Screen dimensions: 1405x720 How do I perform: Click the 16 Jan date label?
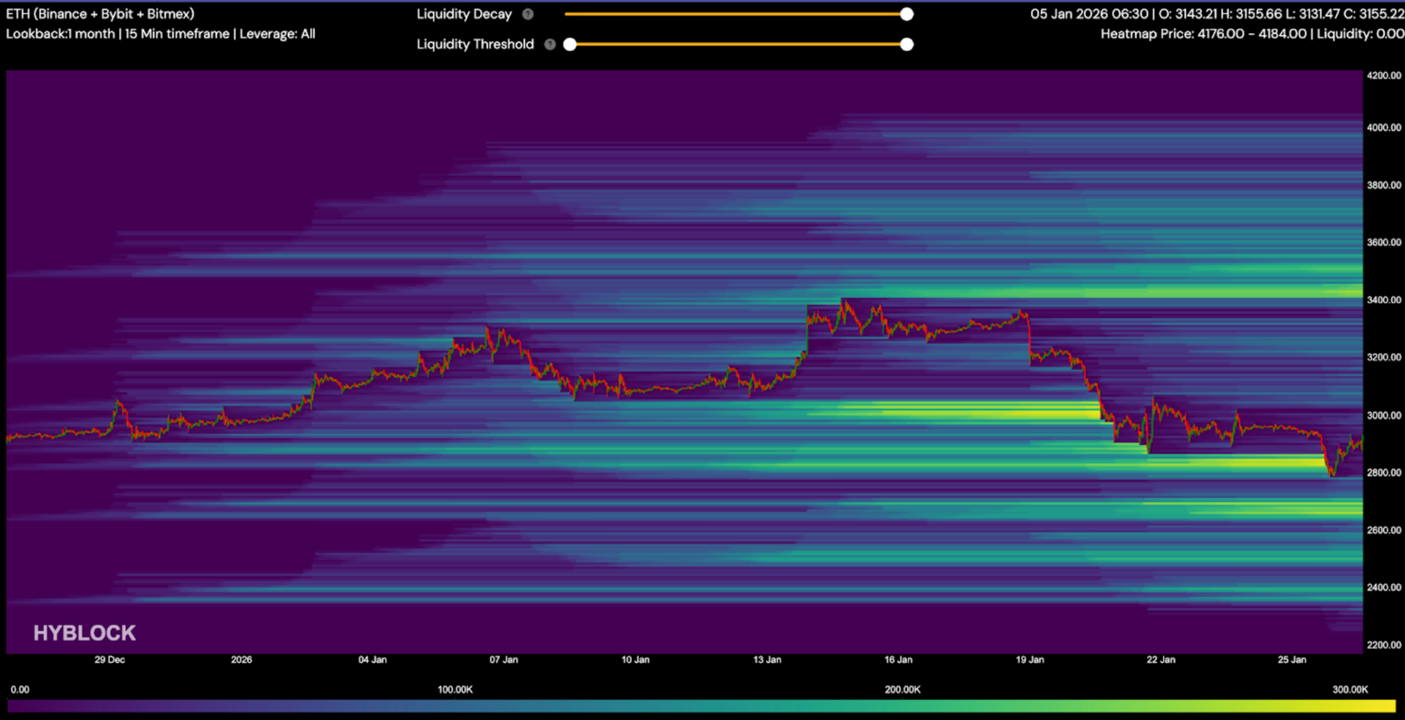(x=898, y=660)
